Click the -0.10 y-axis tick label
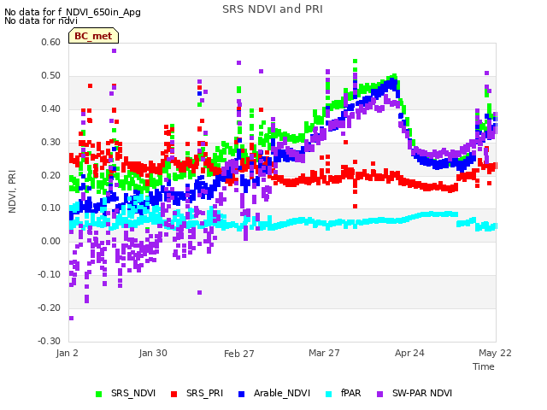This screenshot has width=547, height=410. [x=50, y=275]
